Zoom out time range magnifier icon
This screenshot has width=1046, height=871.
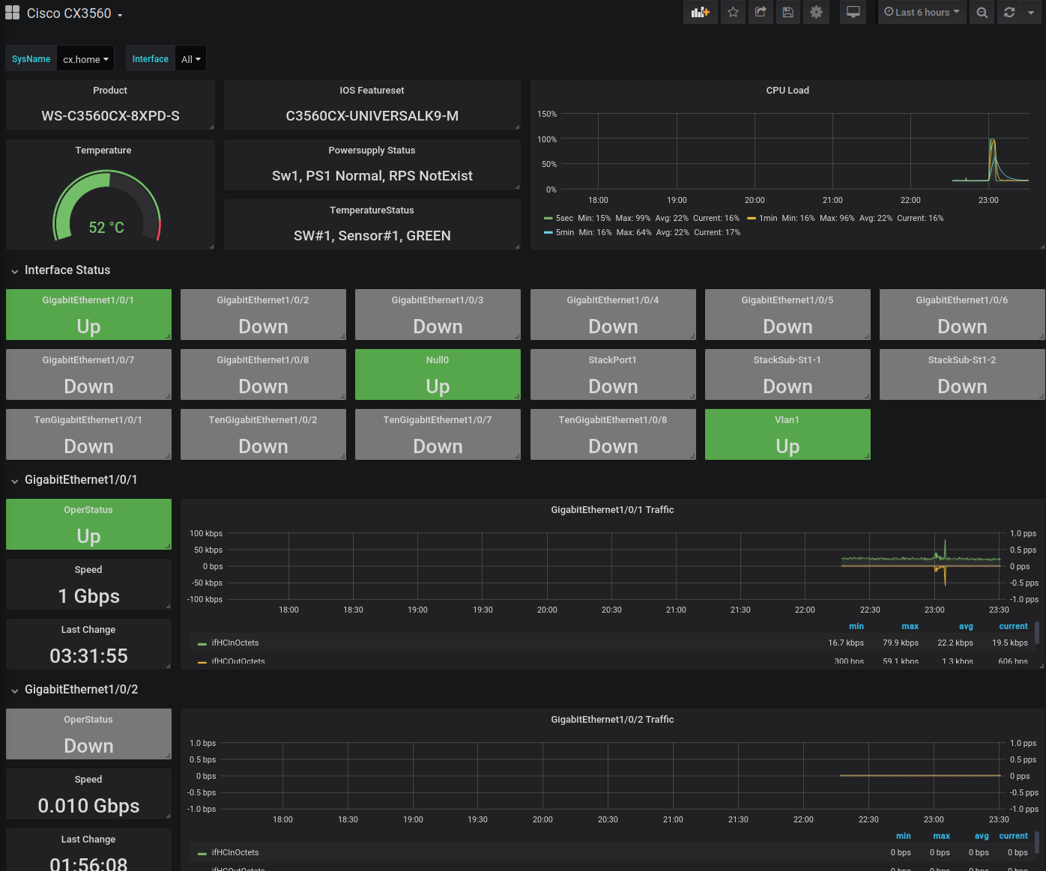click(982, 12)
